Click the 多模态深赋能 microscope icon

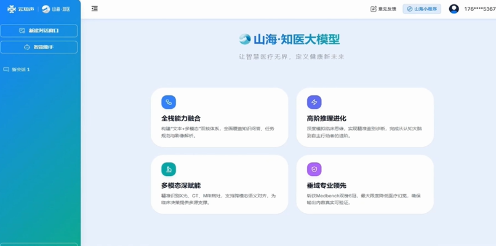click(168, 169)
